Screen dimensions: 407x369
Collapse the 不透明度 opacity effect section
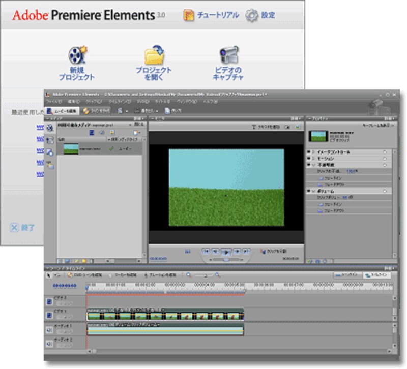point(313,165)
